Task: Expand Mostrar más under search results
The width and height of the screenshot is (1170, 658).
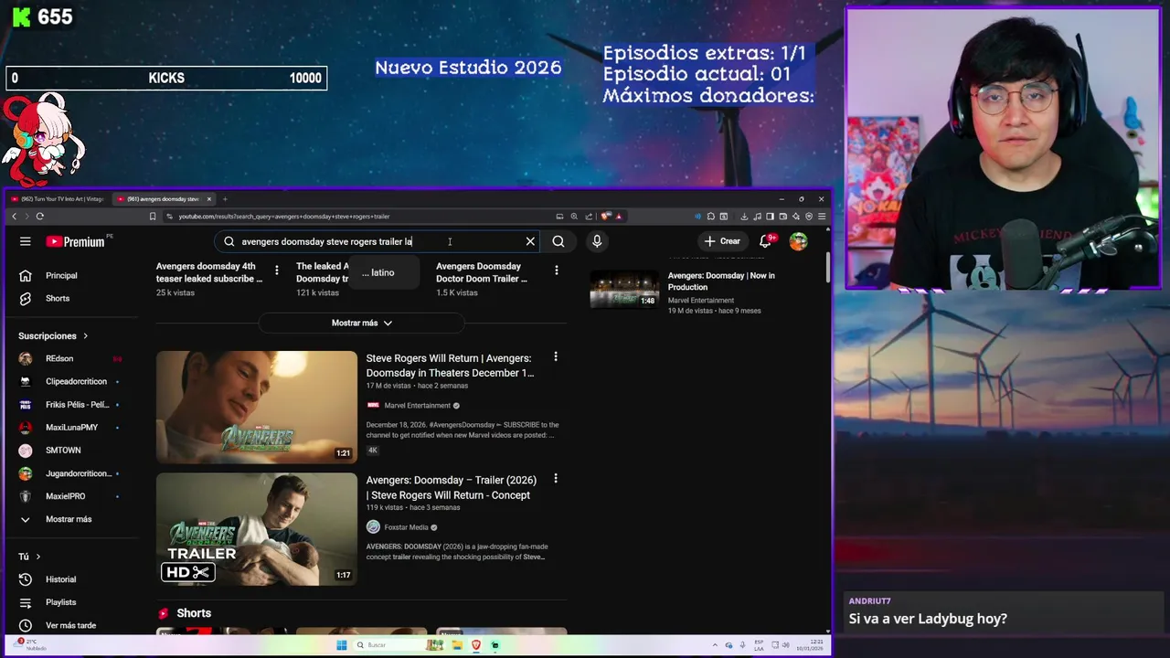Action: point(362,323)
